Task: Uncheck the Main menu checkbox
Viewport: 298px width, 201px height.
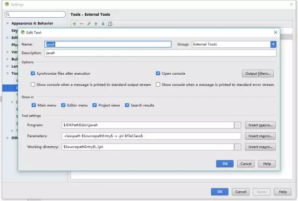Action: coord(34,105)
